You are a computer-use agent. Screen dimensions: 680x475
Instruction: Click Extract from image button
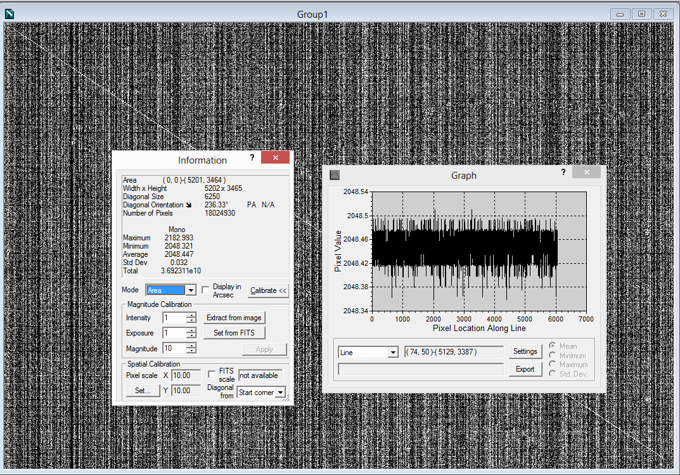234,318
